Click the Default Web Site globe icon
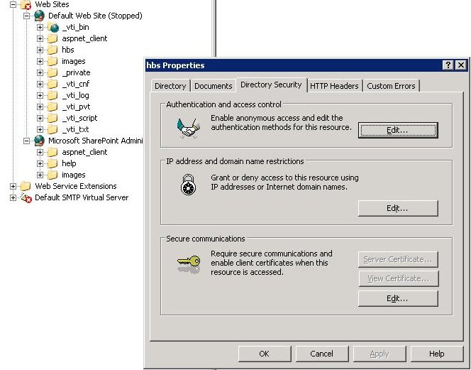Viewport: 471px width, 370px height. (x=39, y=16)
